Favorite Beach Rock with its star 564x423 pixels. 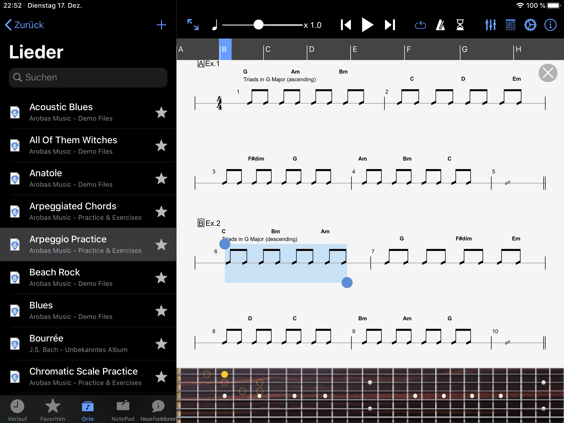point(161,278)
